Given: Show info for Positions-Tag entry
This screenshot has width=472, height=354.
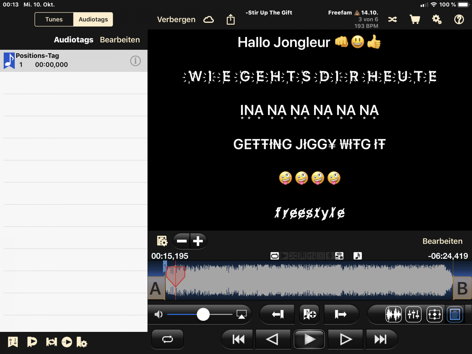Looking at the screenshot, I should click(135, 61).
